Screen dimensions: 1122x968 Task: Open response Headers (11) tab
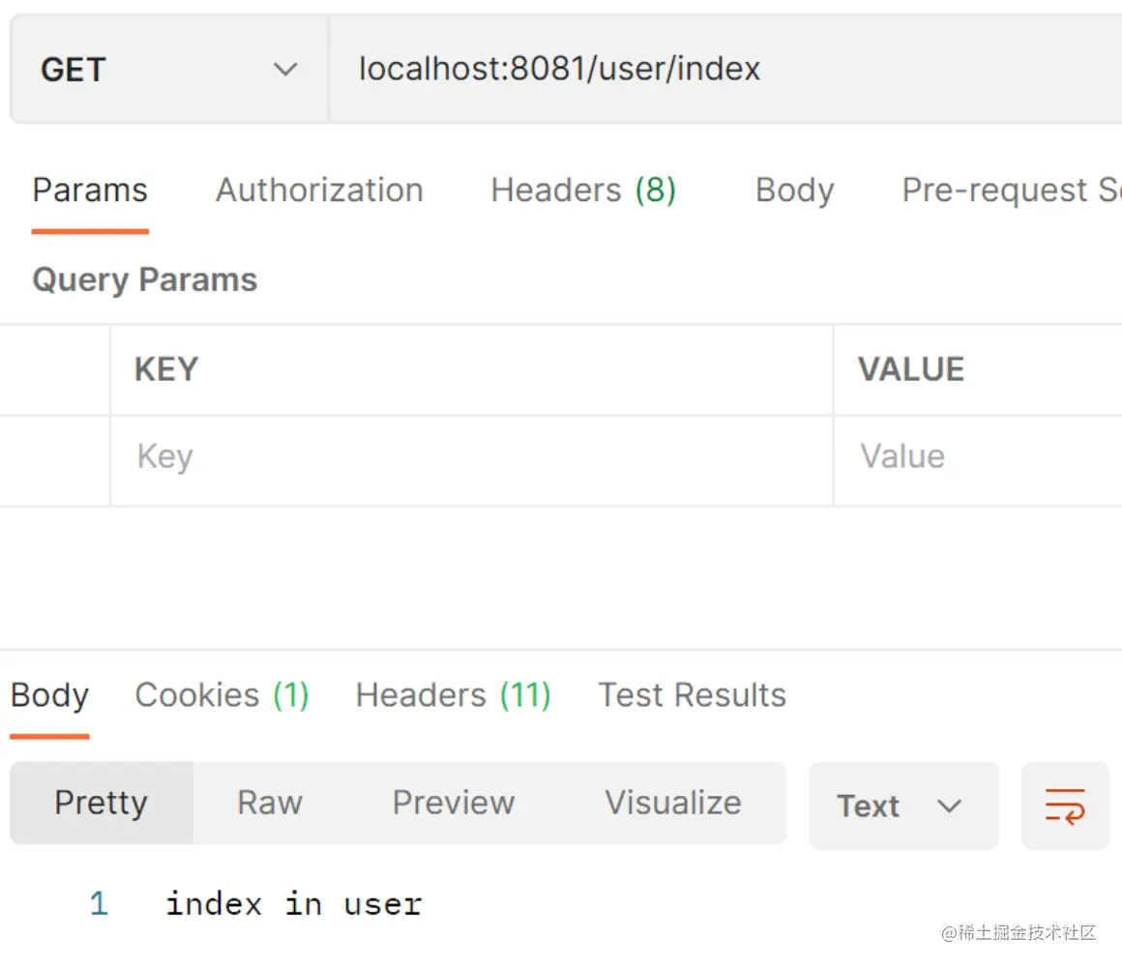point(453,695)
